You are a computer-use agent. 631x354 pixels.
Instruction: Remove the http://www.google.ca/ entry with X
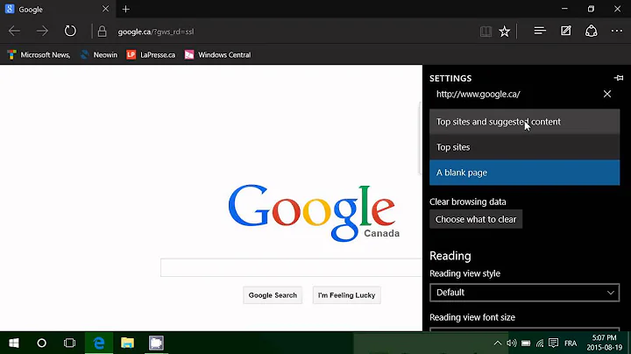pyautogui.click(x=607, y=94)
